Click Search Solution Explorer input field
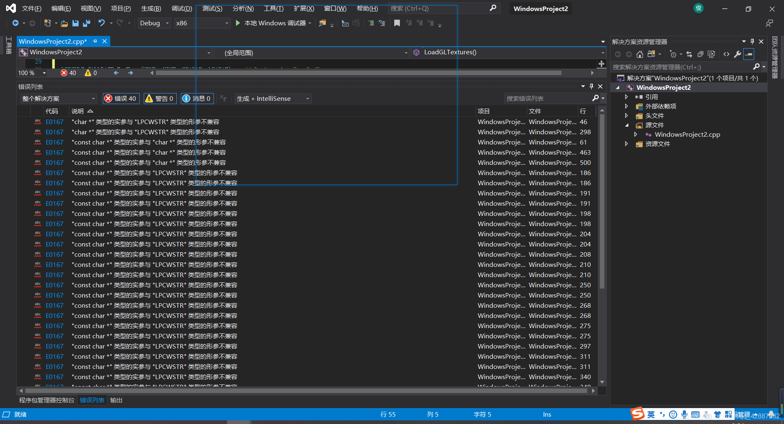The height and width of the screenshot is (424, 784). coord(682,67)
